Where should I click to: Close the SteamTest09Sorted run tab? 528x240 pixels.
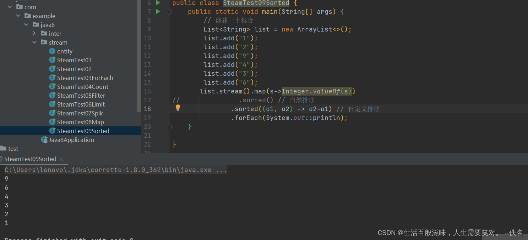[x=61, y=159]
